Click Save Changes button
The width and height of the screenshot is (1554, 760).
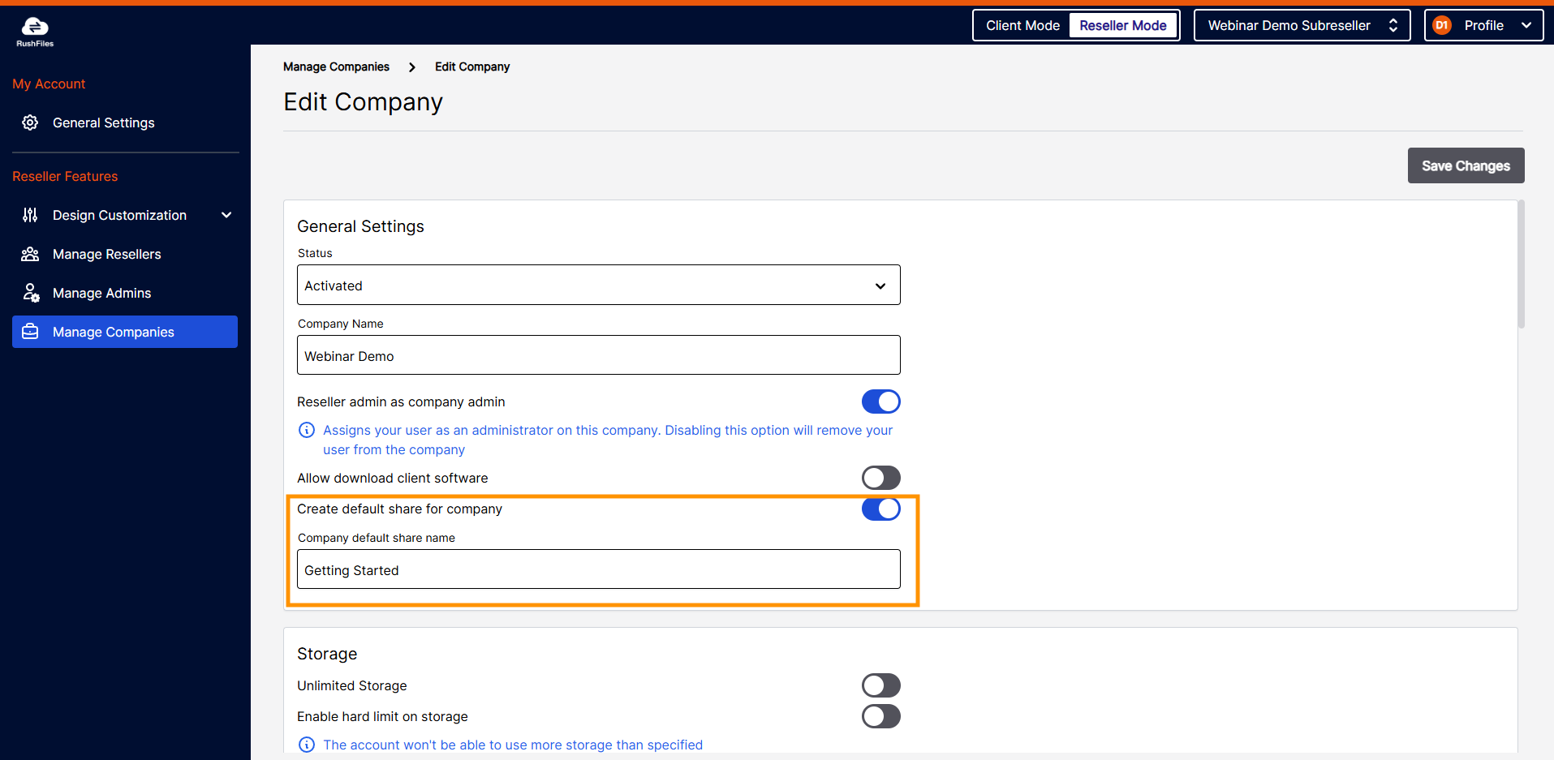pyautogui.click(x=1466, y=165)
